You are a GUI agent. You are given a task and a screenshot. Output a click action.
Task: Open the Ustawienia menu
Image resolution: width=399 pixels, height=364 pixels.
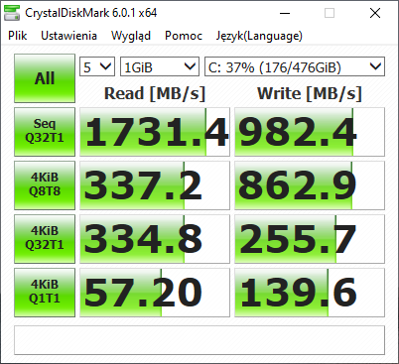[x=68, y=36]
